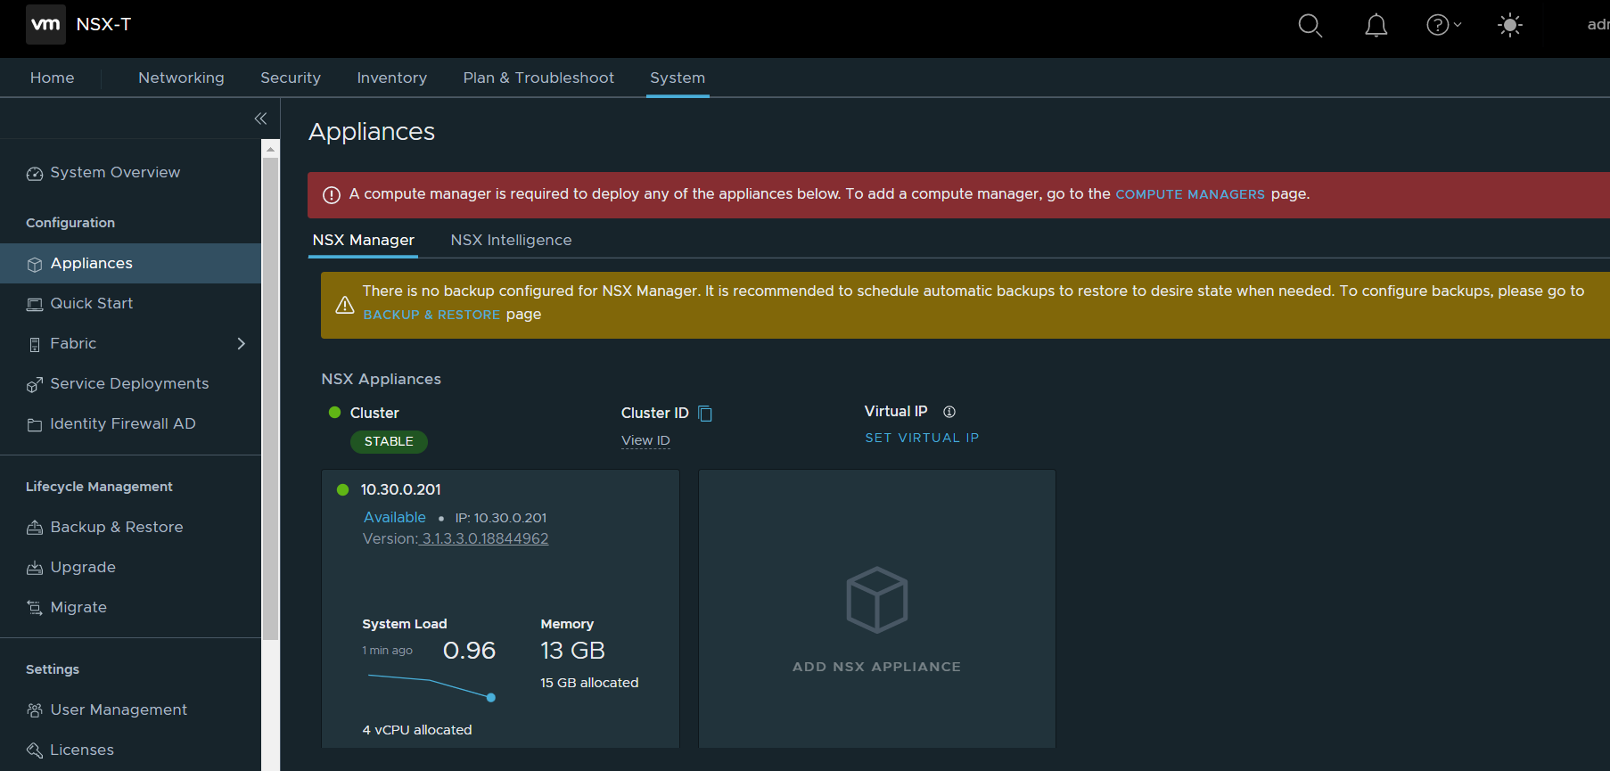This screenshot has height=771, width=1610.
Task: Click the System Load sparkline chart
Action: (431, 687)
